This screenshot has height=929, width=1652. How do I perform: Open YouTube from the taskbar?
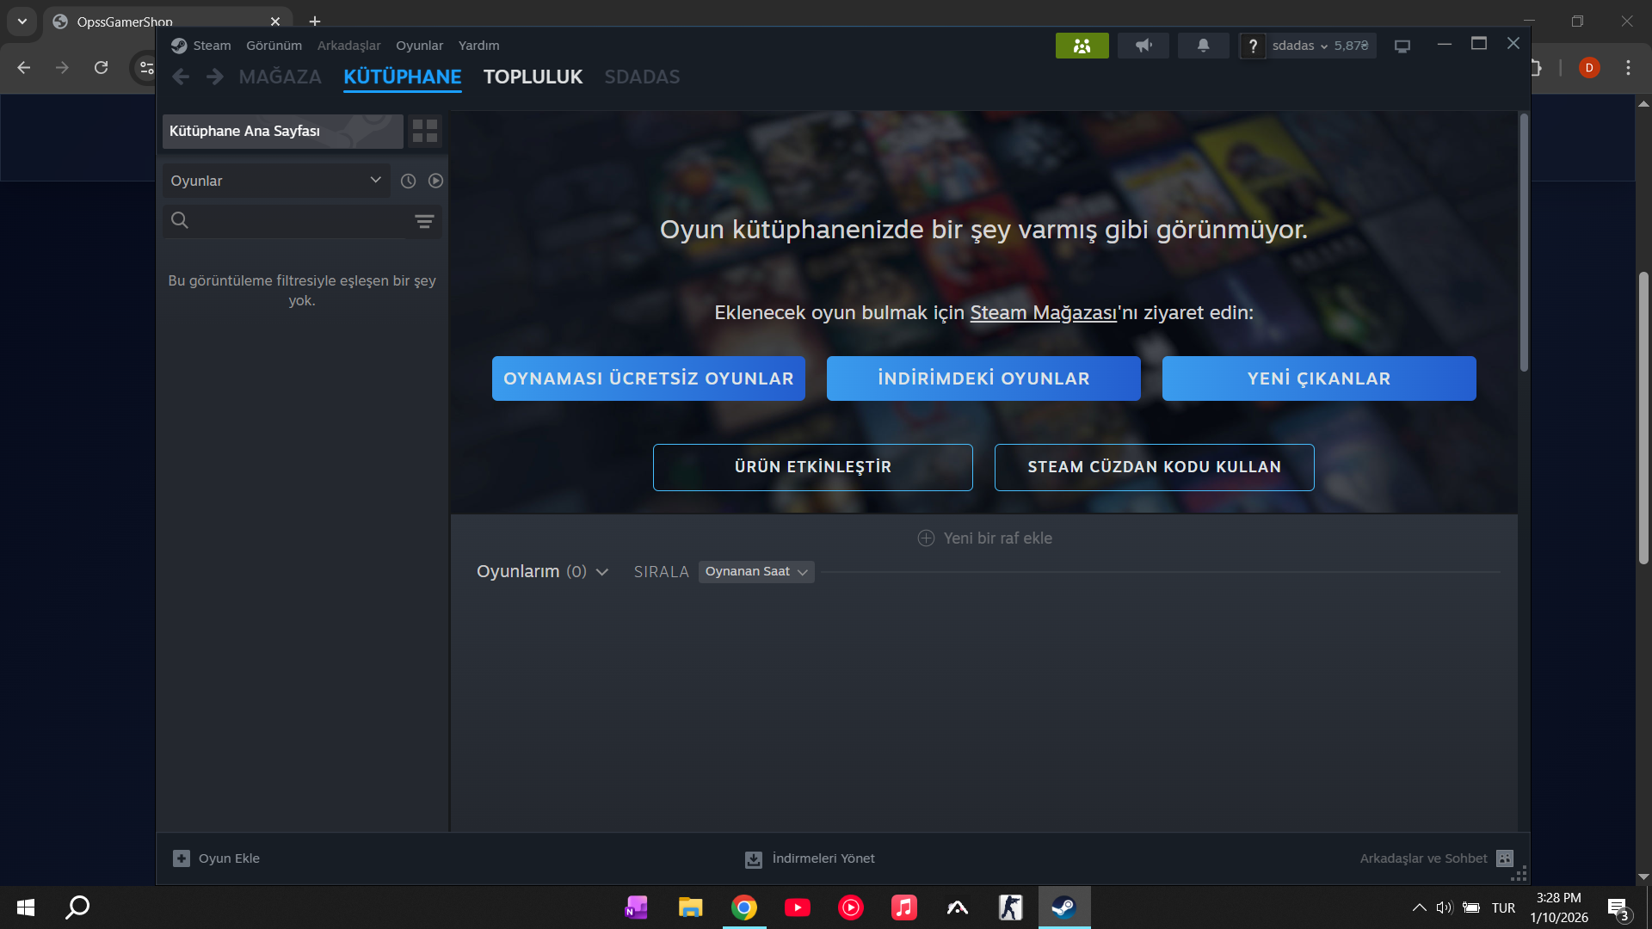coord(798,907)
